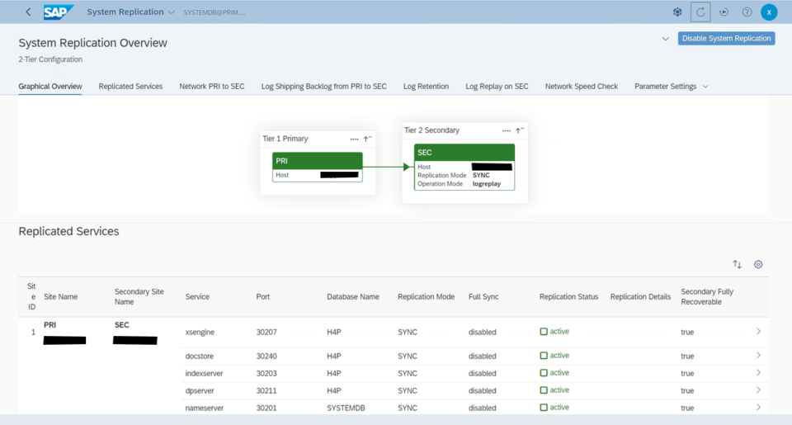
Task: Open the System Replication title dropdown
Action: (130, 12)
